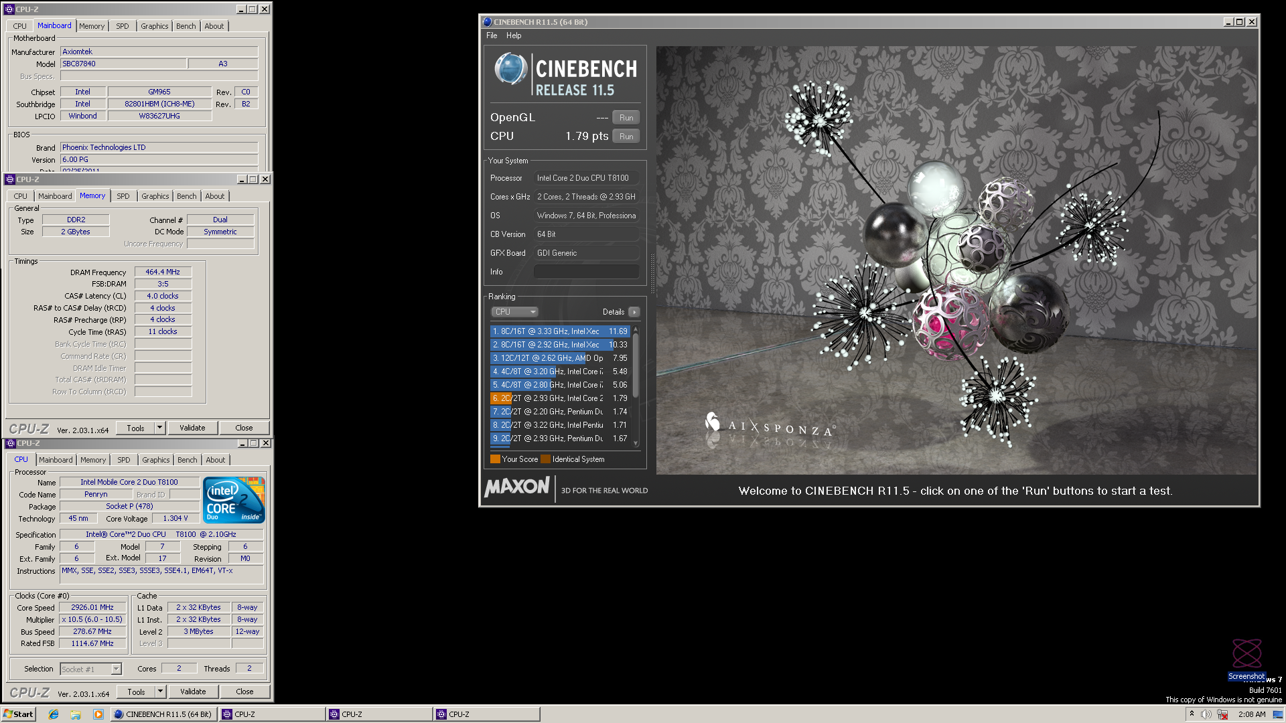Click Validate in Memory window
The image size is (1286, 723).
[x=192, y=428]
